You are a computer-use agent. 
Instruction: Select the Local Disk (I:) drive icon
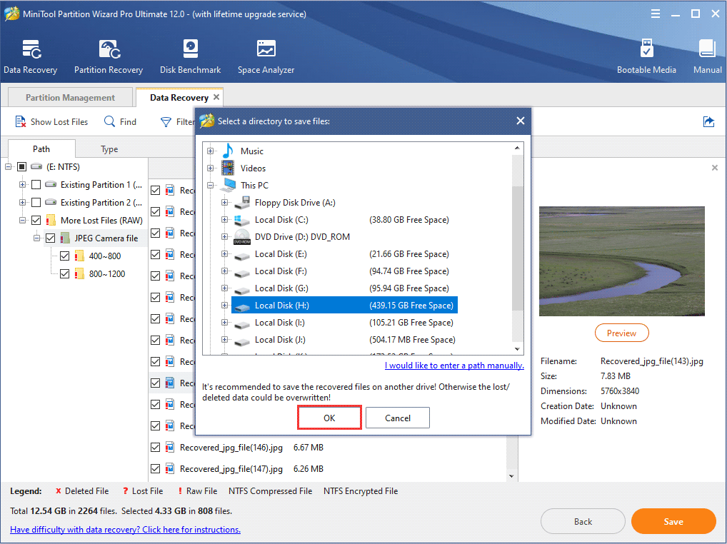click(x=242, y=323)
